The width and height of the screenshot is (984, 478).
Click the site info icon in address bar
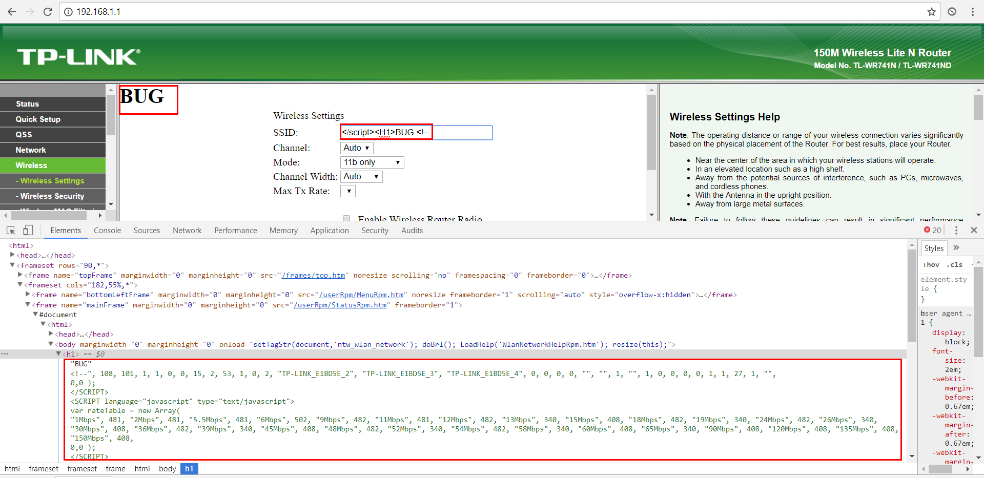click(68, 12)
